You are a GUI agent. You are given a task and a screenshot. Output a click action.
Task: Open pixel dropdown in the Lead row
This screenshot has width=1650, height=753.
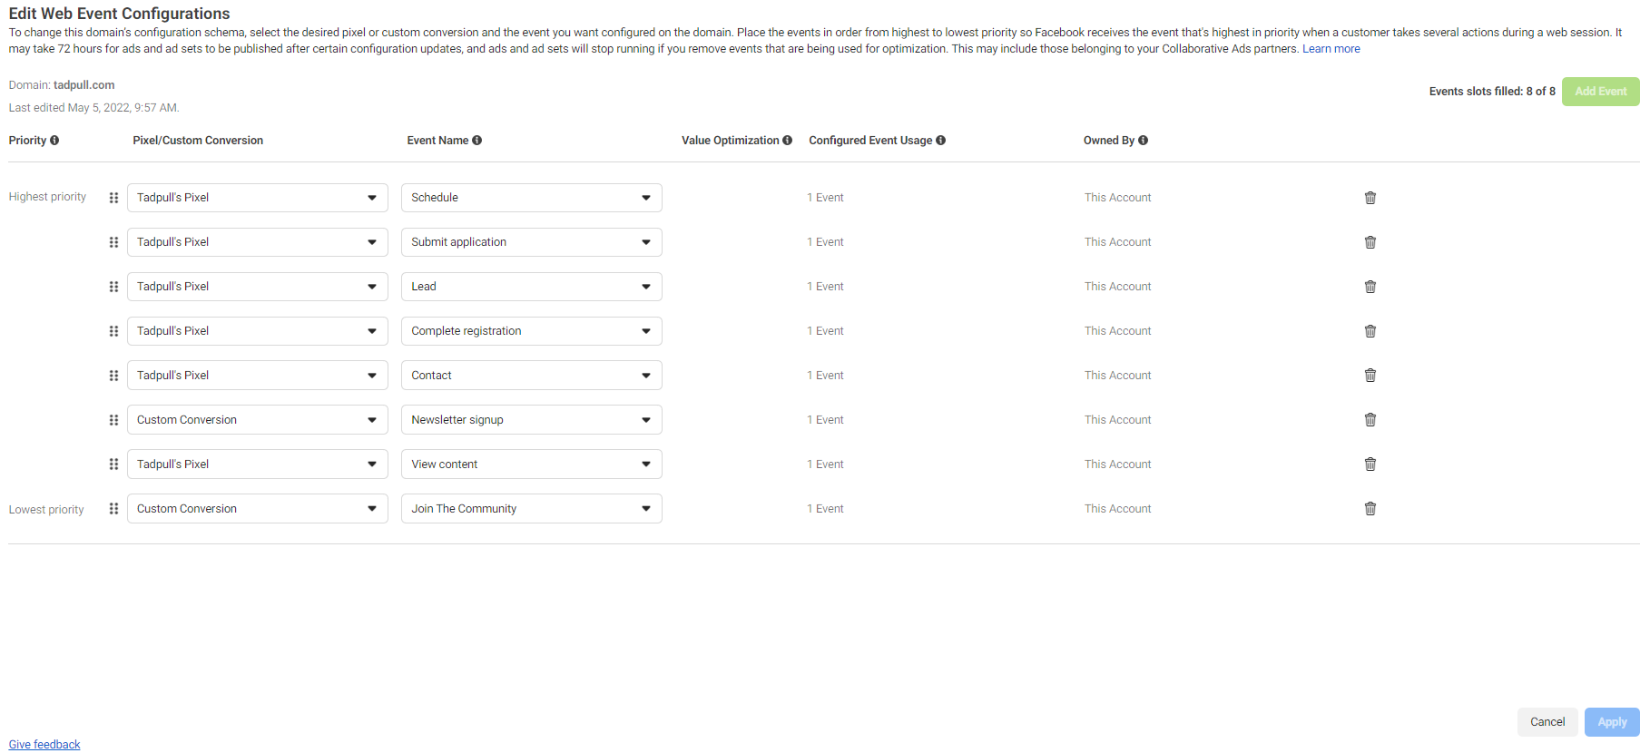point(258,287)
